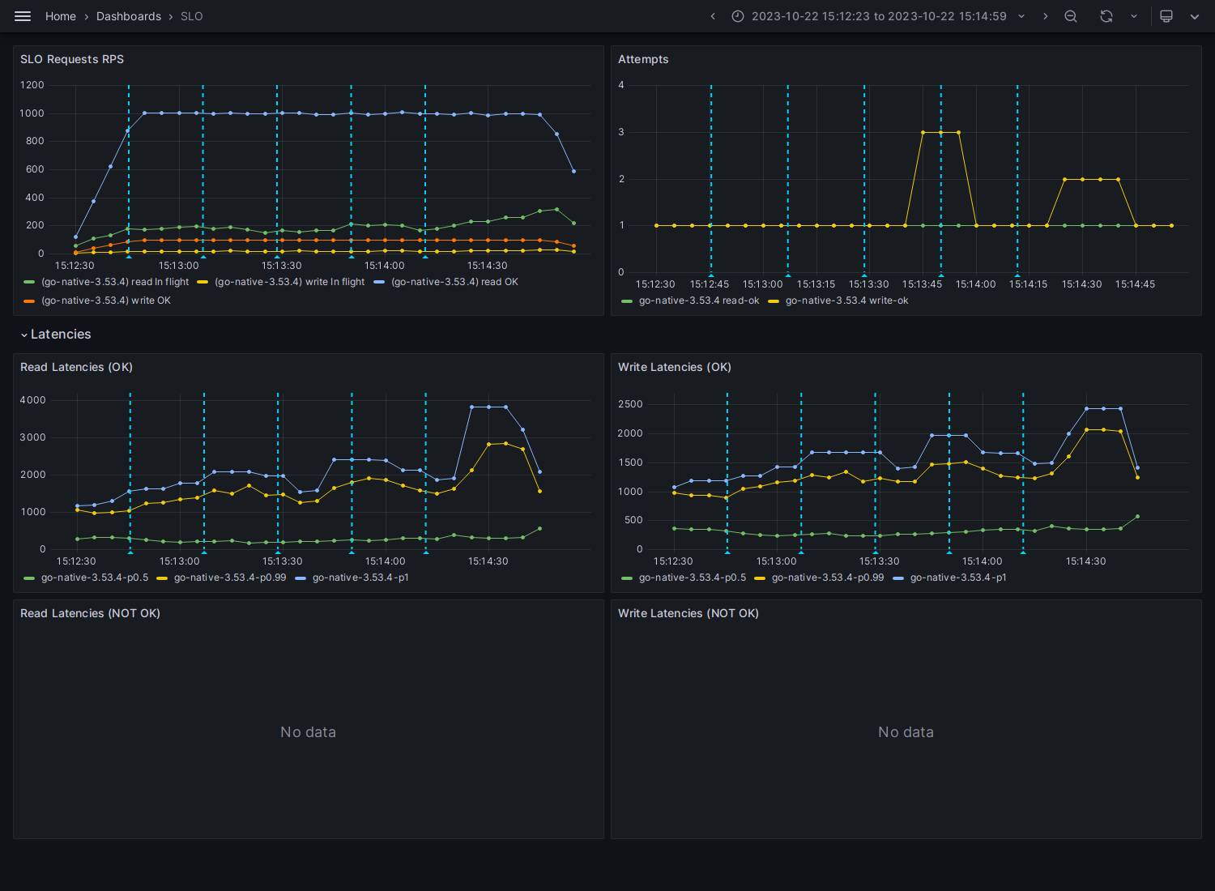This screenshot has height=891, width=1215.
Task: Toggle p1 series in Read Latencies legend
Action: pyautogui.click(x=360, y=578)
